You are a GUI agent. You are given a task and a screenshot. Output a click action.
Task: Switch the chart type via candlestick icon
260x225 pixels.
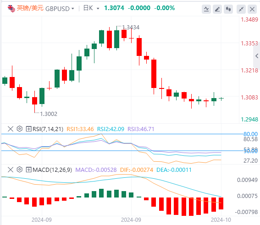click(x=228, y=9)
